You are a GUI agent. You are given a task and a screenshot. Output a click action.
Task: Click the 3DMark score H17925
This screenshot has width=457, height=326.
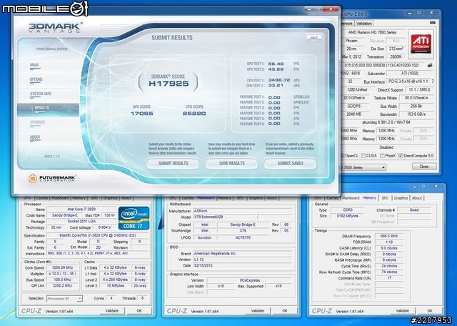coord(169,84)
